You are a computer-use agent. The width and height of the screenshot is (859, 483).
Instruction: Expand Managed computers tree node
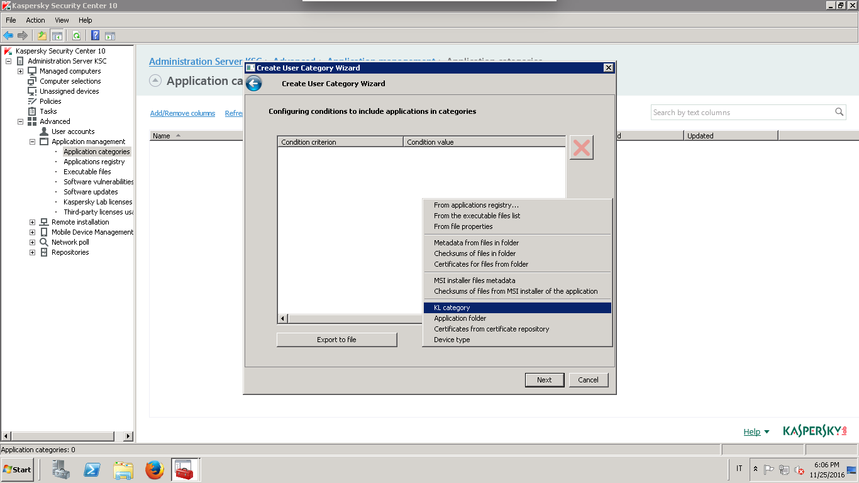(x=20, y=71)
